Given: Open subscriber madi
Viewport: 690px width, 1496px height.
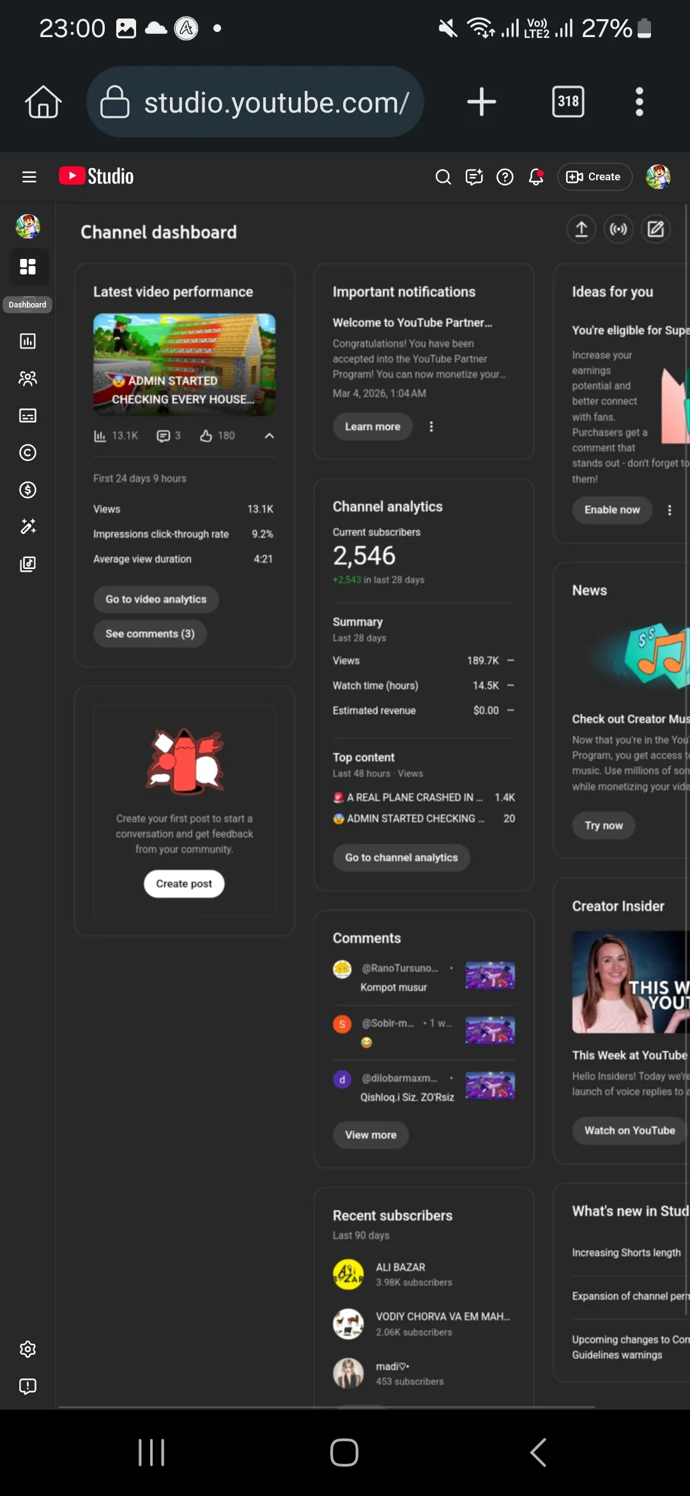Looking at the screenshot, I should tap(424, 1373).
